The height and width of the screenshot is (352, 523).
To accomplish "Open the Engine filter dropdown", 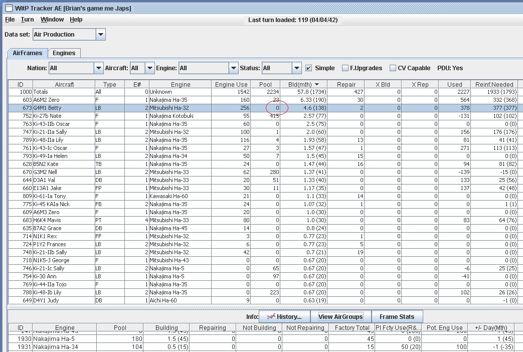I will (233, 68).
